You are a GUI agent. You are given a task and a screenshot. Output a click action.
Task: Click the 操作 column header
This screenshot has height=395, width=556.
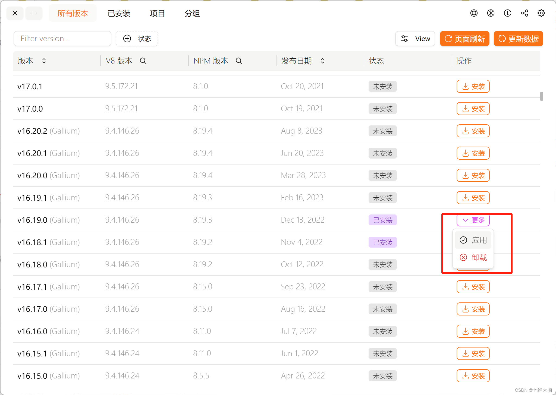[464, 61]
